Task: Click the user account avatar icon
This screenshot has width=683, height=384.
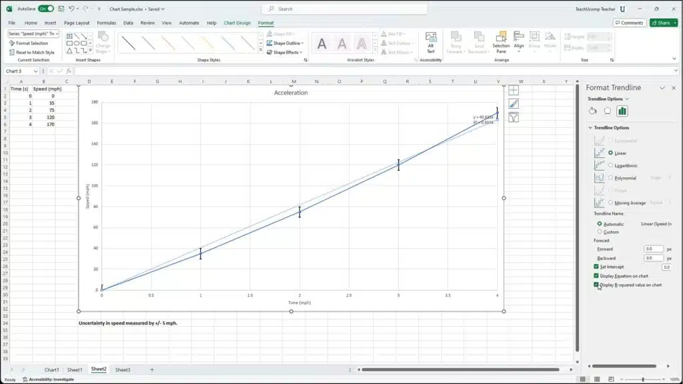Action: pos(622,9)
